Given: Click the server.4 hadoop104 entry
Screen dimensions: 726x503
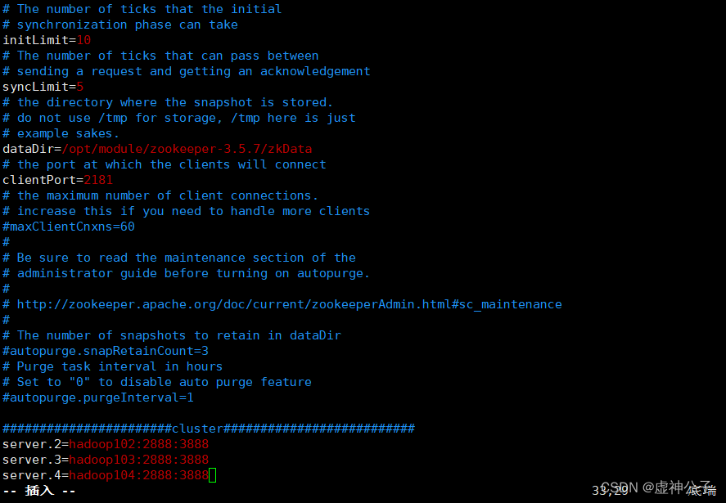Looking at the screenshot, I should (x=106, y=475).
